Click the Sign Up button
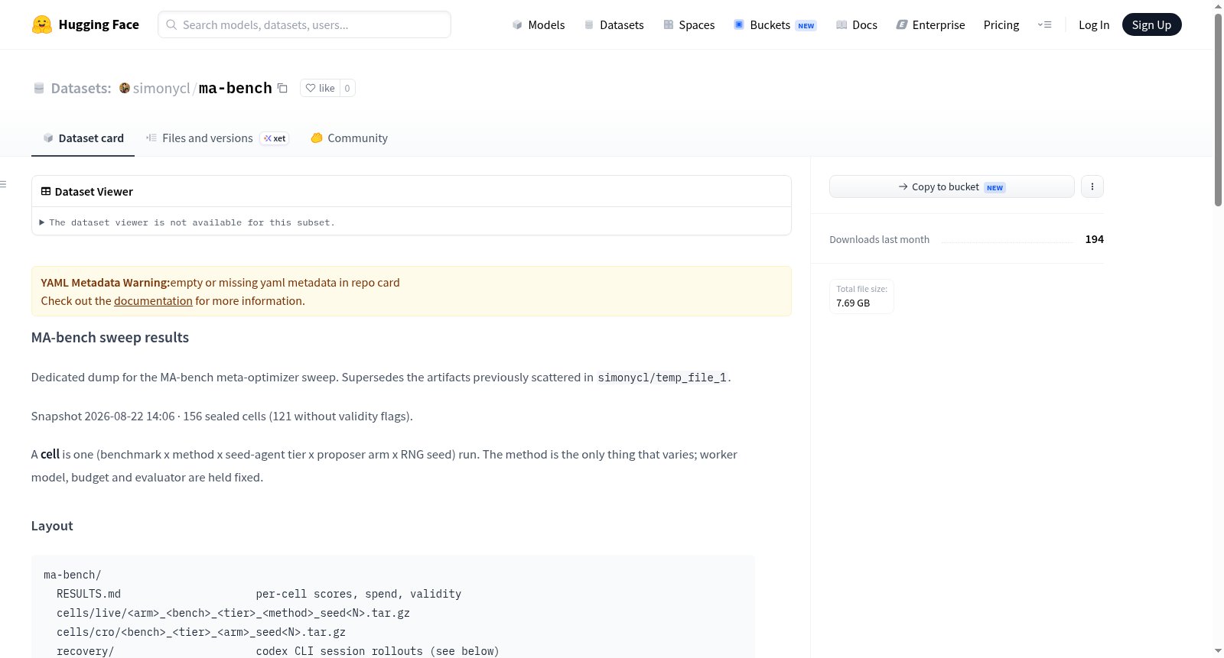 (1151, 24)
